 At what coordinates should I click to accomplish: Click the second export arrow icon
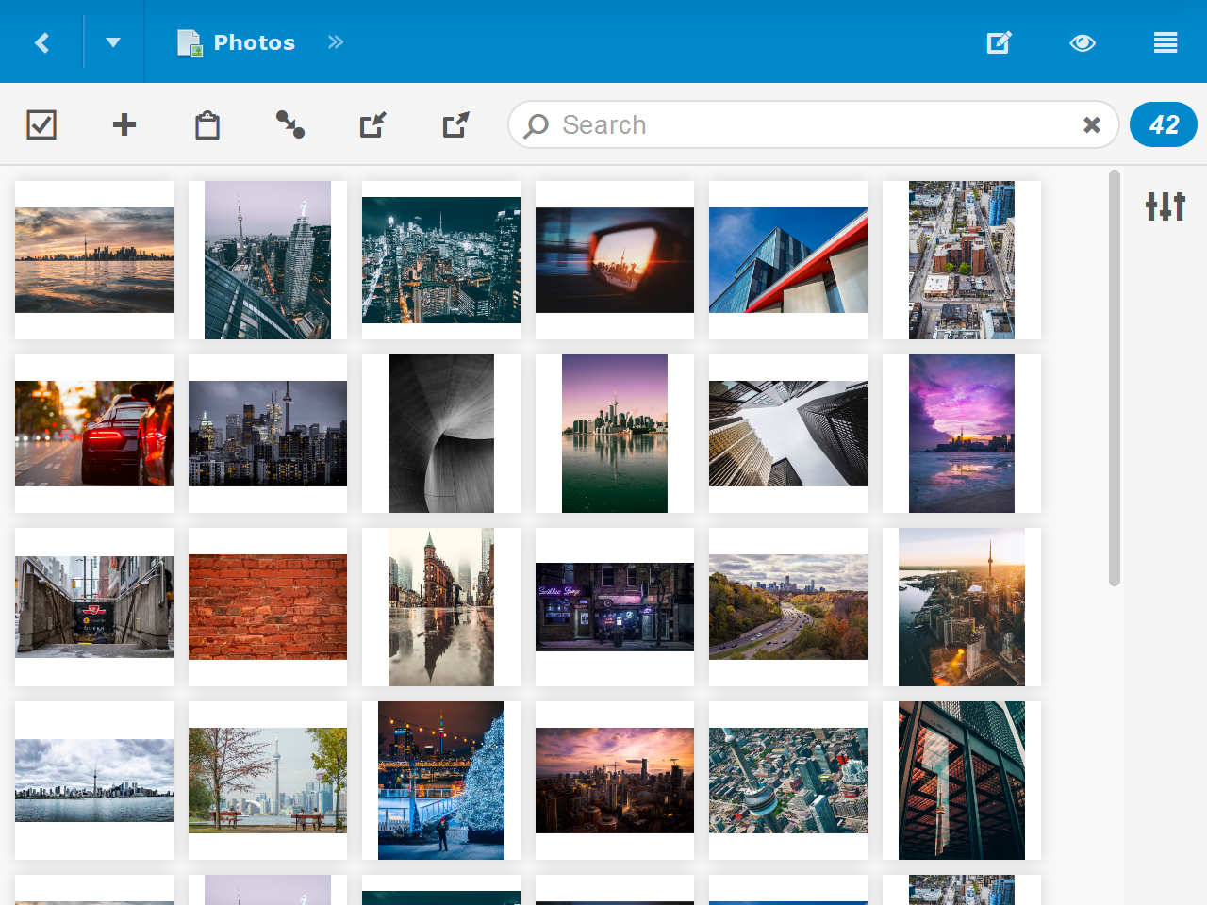pos(456,124)
